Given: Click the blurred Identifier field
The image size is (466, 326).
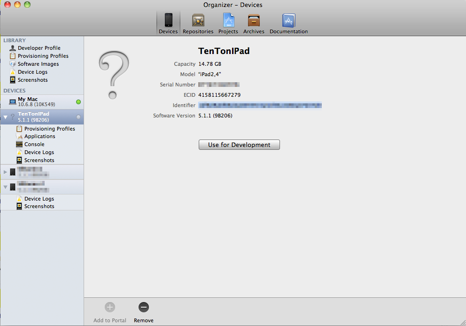Looking at the screenshot, I should (x=260, y=105).
